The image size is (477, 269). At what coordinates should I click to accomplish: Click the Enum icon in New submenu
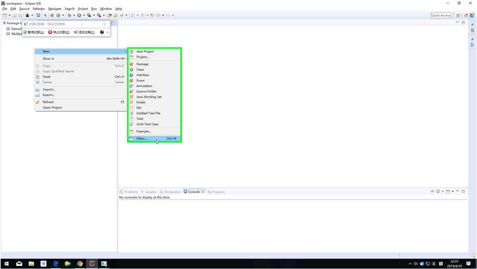tap(131, 80)
